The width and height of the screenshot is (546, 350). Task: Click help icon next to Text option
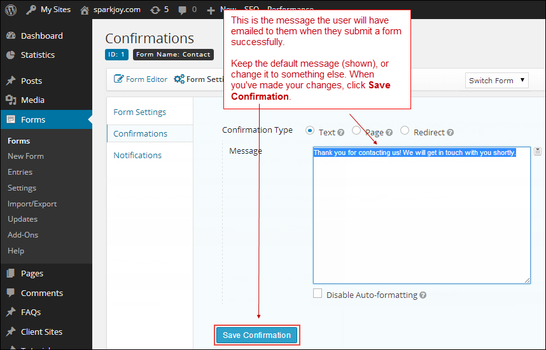coord(341,132)
